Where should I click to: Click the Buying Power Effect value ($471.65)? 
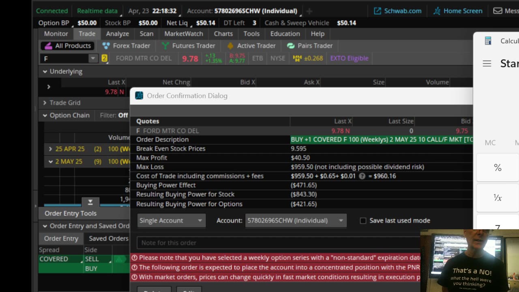(304, 185)
